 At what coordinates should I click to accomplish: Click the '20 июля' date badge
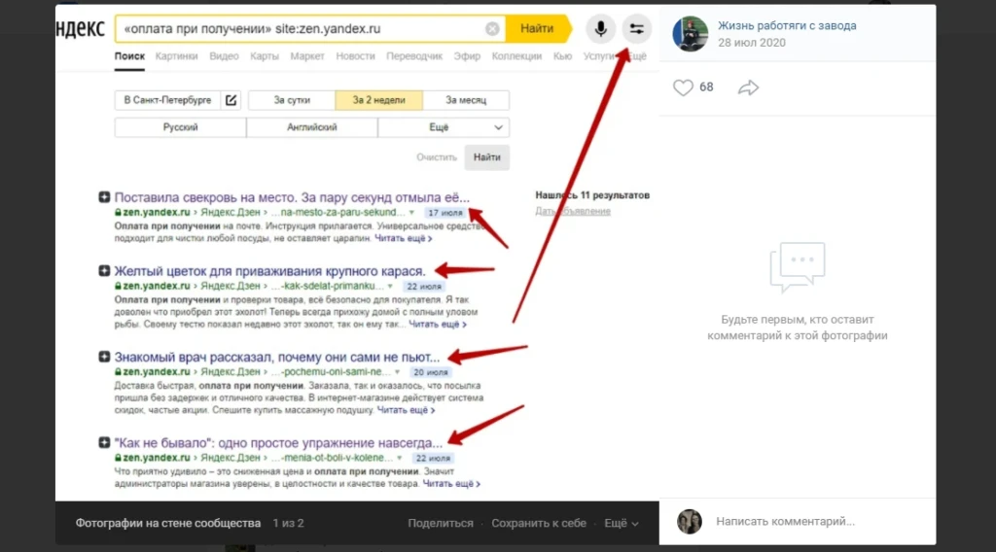pos(431,372)
